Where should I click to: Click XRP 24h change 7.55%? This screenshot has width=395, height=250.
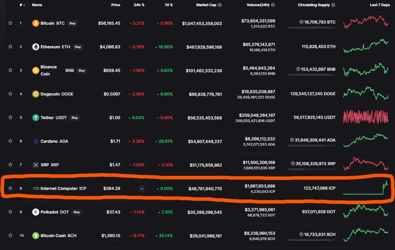tap(137, 165)
